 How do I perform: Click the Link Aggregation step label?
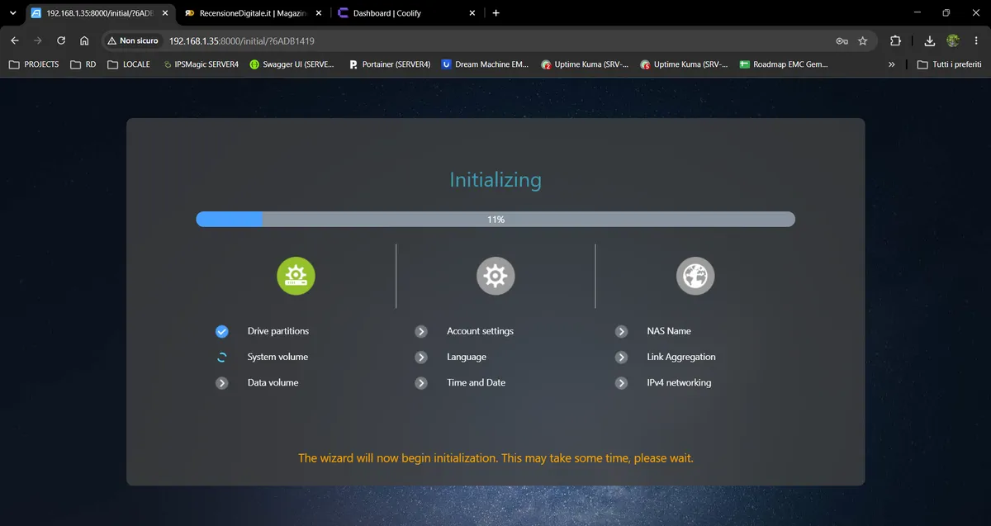[681, 358]
